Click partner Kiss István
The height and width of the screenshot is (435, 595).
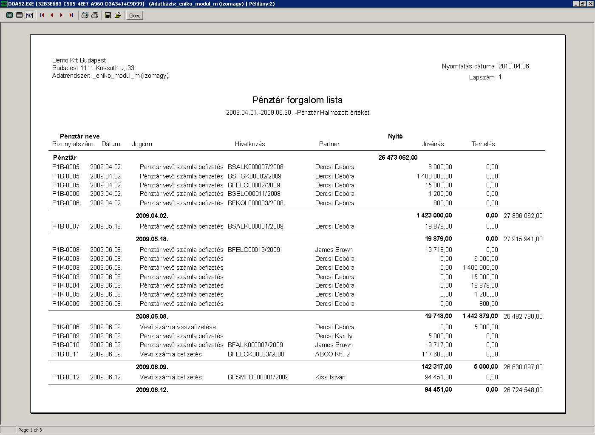click(330, 377)
